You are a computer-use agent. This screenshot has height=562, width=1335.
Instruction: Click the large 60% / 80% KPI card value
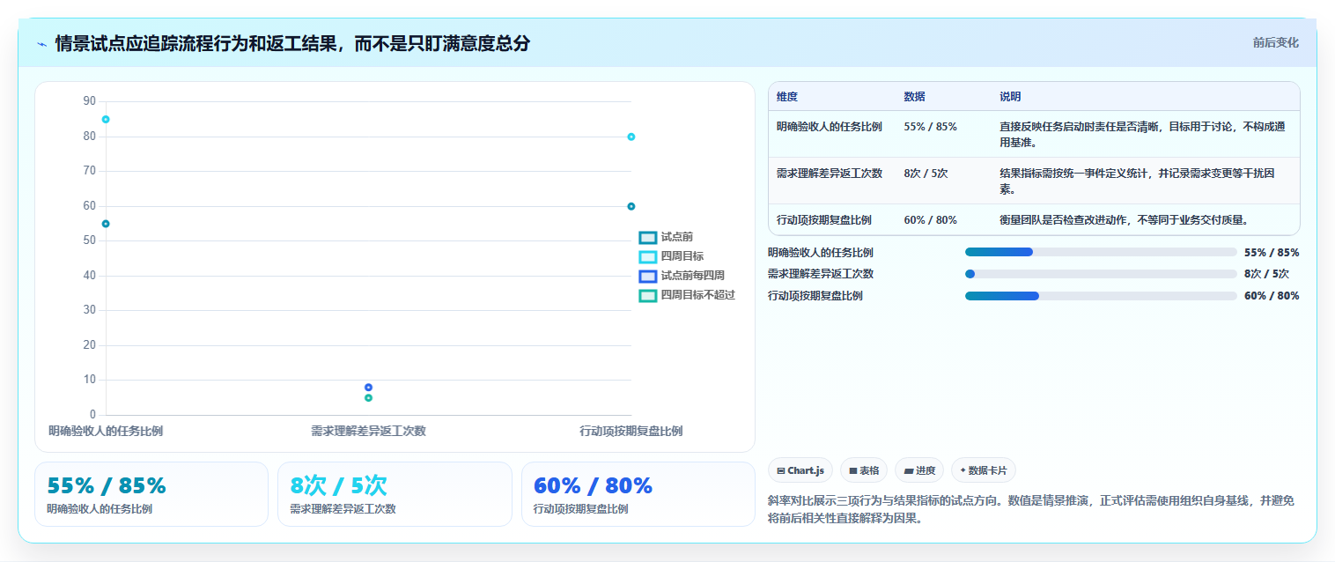point(593,485)
